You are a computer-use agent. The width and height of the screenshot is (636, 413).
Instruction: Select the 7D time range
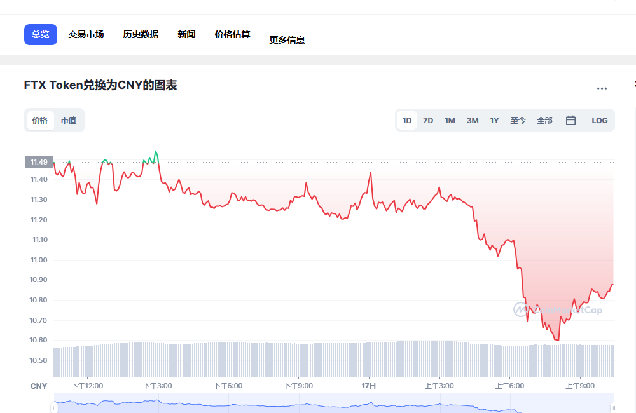click(x=428, y=120)
